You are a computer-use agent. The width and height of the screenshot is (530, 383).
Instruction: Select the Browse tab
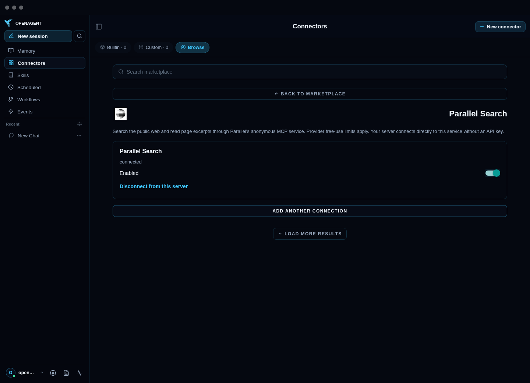point(192,48)
